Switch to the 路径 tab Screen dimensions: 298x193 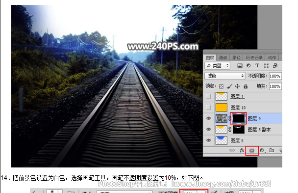point(236,57)
